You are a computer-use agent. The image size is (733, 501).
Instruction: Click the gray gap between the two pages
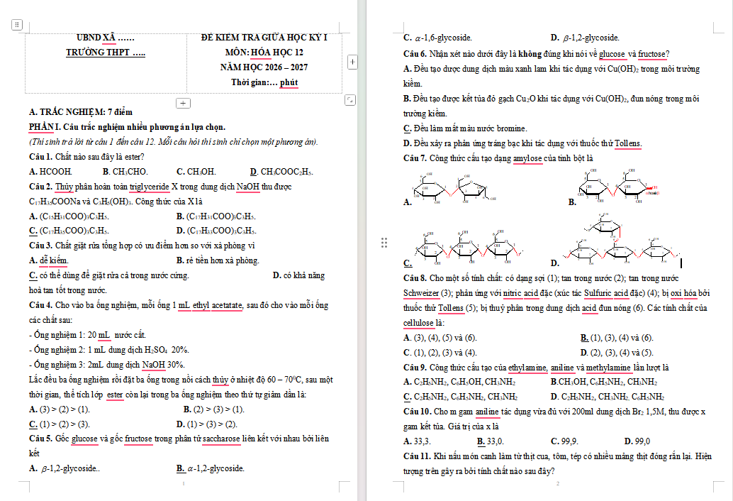[x=362, y=250]
